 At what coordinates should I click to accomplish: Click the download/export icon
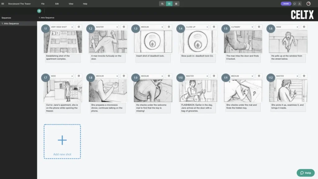[299, 3]
